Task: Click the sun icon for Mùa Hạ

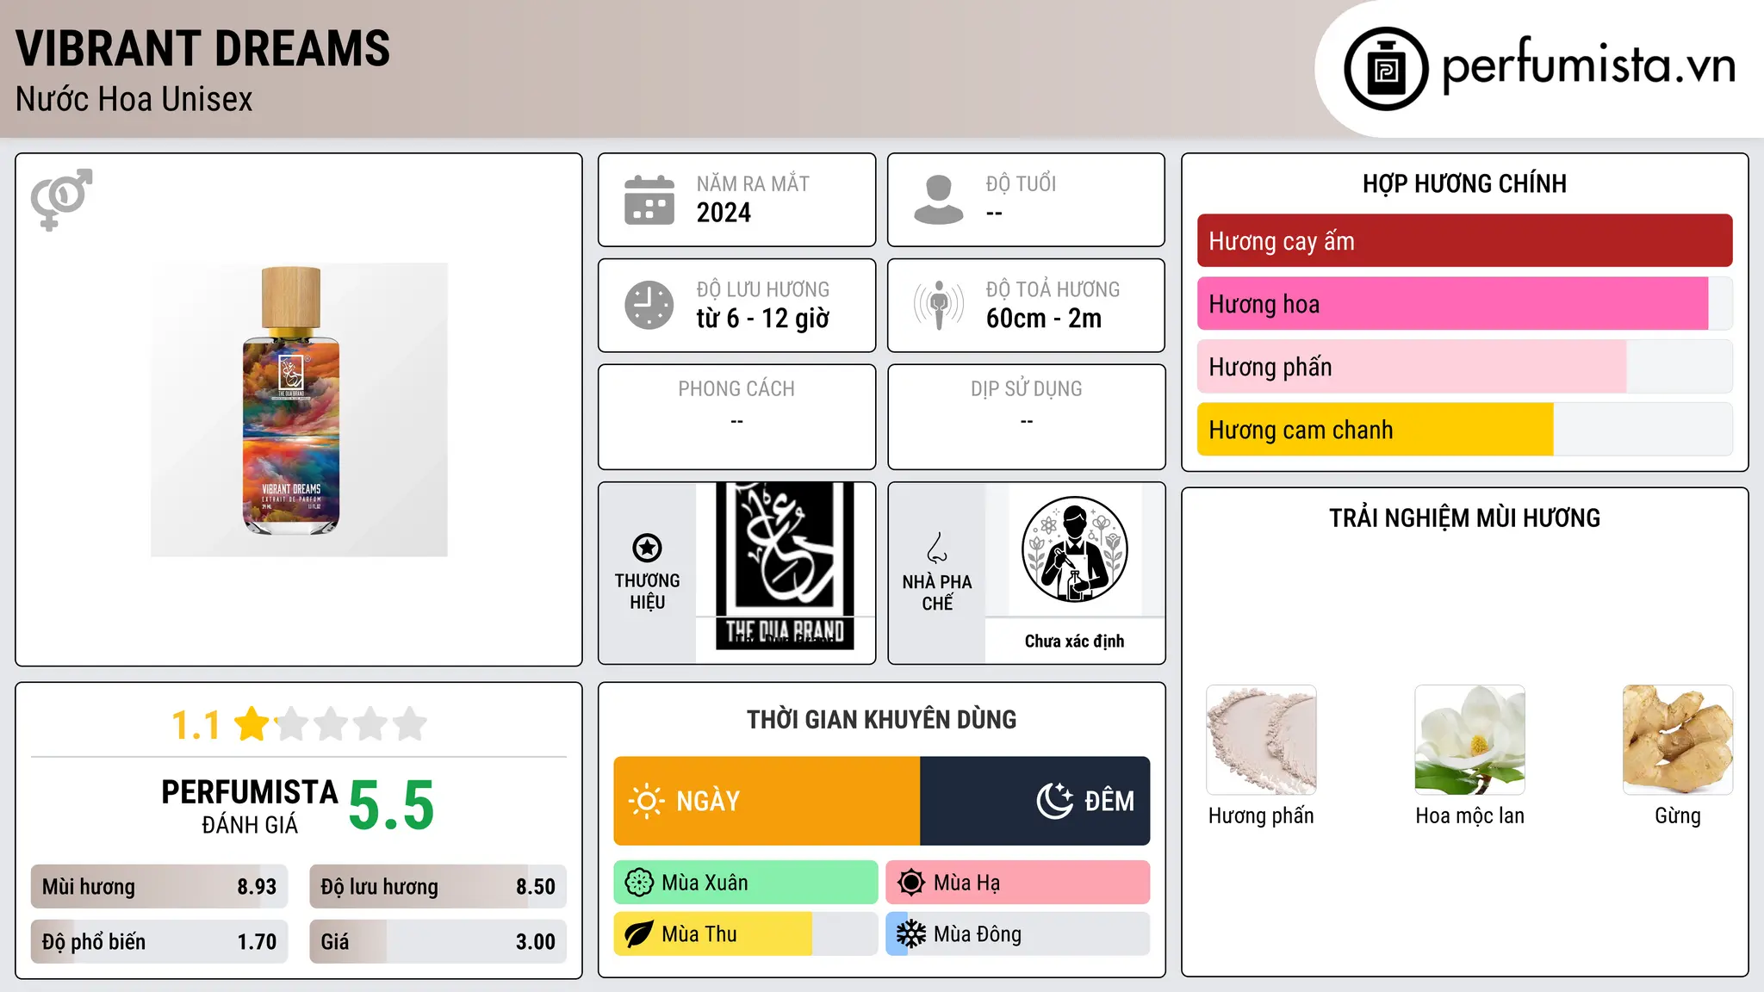Action: click(911, 883)
